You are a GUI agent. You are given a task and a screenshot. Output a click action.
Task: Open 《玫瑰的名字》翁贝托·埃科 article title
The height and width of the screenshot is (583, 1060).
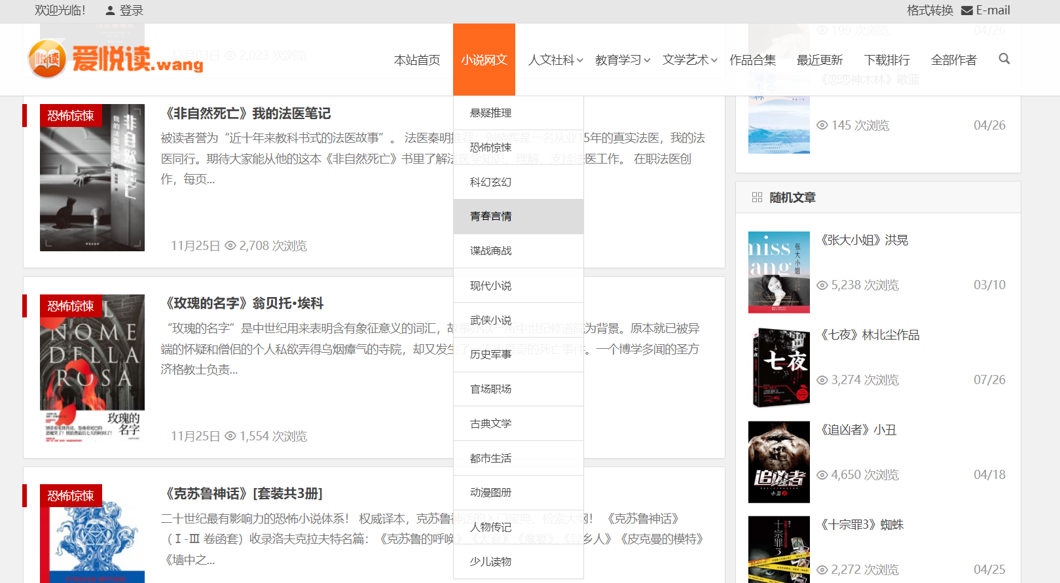pyautogui.click(x=242, y=303)
